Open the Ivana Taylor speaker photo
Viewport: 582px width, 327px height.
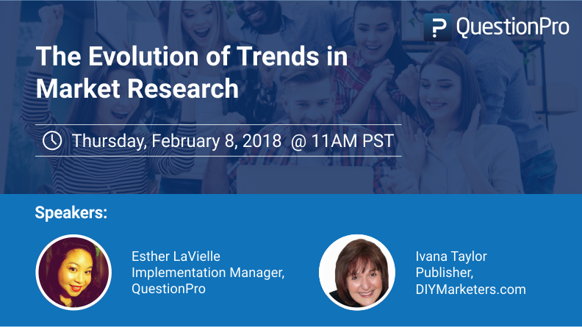pos(357,273)
